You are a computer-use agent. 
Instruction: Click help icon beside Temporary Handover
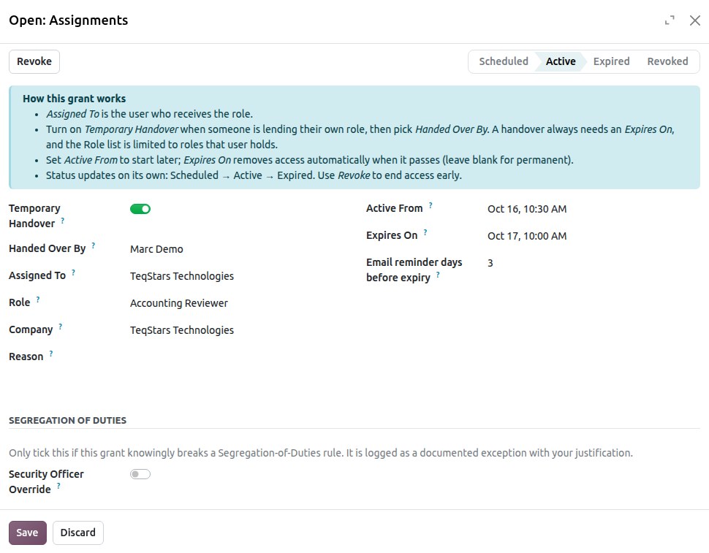tap(63, 221)
